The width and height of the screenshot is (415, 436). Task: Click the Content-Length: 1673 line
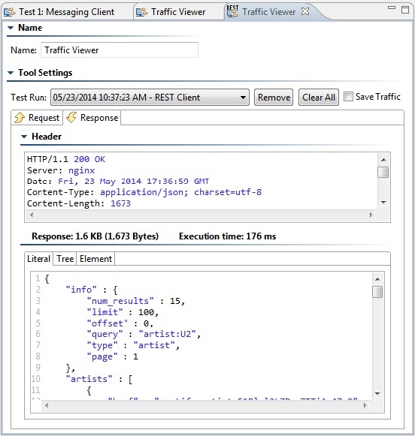point(79,203)
